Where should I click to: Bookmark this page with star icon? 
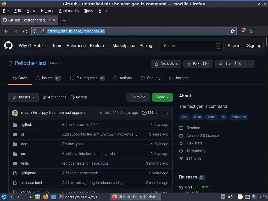click(x=232, y=31)
